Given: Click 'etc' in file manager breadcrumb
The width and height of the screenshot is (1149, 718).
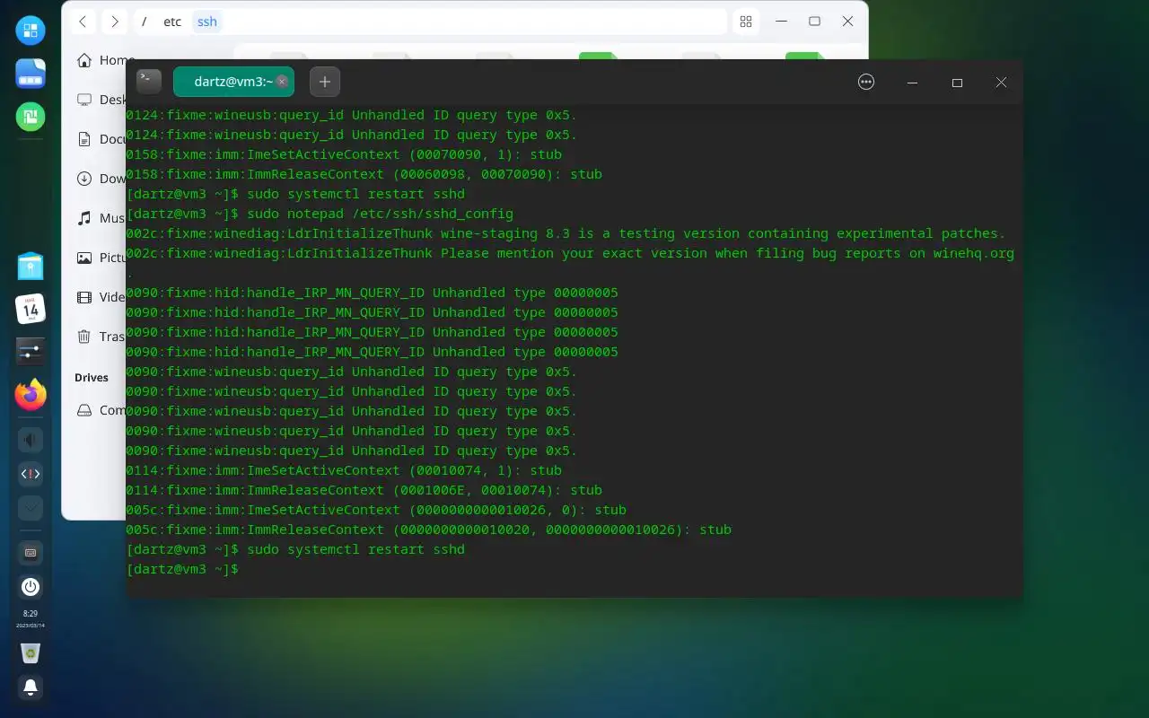Looking at the screenshot, I should (x=172, y=22).
